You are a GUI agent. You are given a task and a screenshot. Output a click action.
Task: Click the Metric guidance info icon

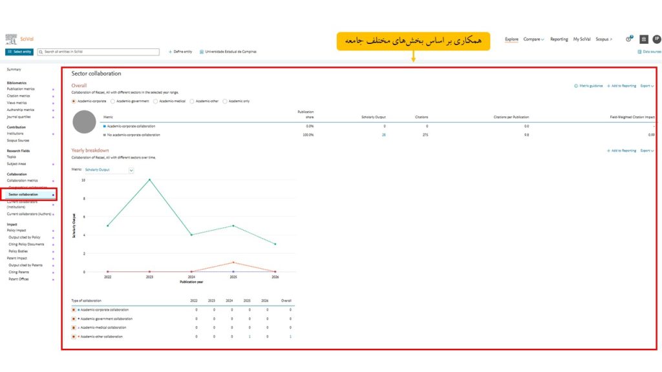[x=576, y=86]
